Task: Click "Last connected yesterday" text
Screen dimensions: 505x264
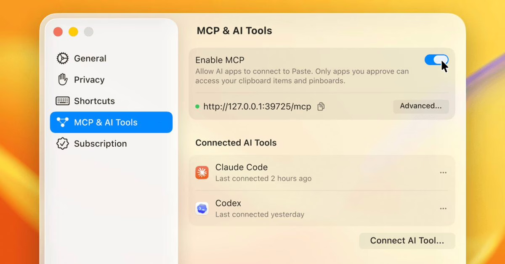Action: (x=260, y=214)
